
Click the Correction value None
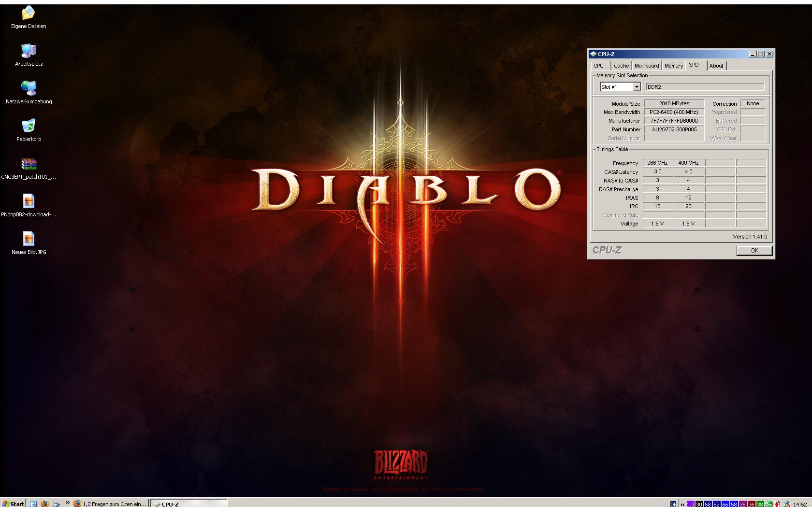(x=753, y=103)
